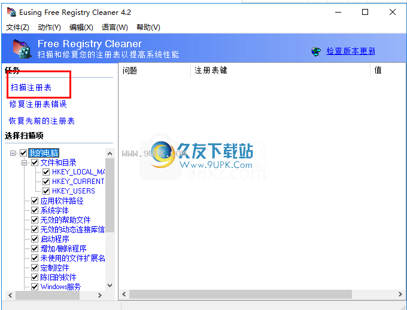407x310 pixels.
Task: Open the 语言(W) menu
Action: click(115, 27)
